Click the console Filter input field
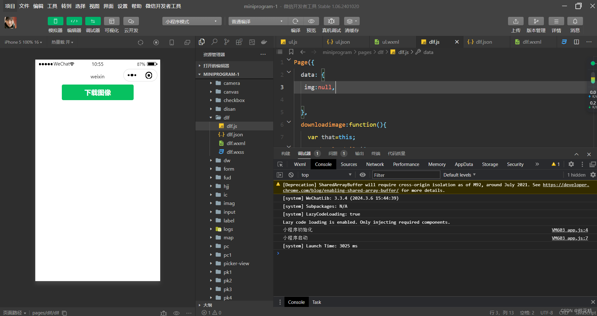The height and width of the screenshot is (316, 597). pos(406,175)
